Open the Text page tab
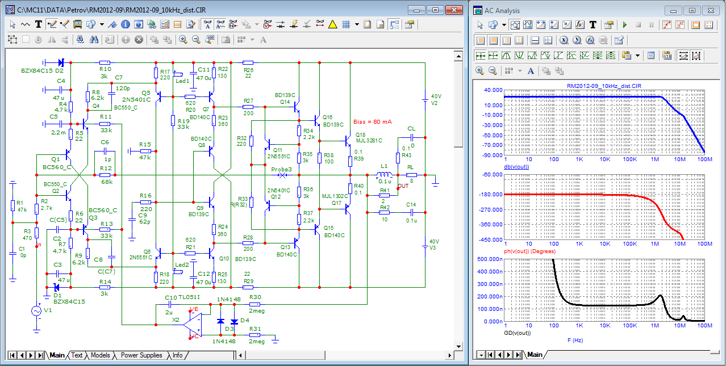 pos(77,355)
